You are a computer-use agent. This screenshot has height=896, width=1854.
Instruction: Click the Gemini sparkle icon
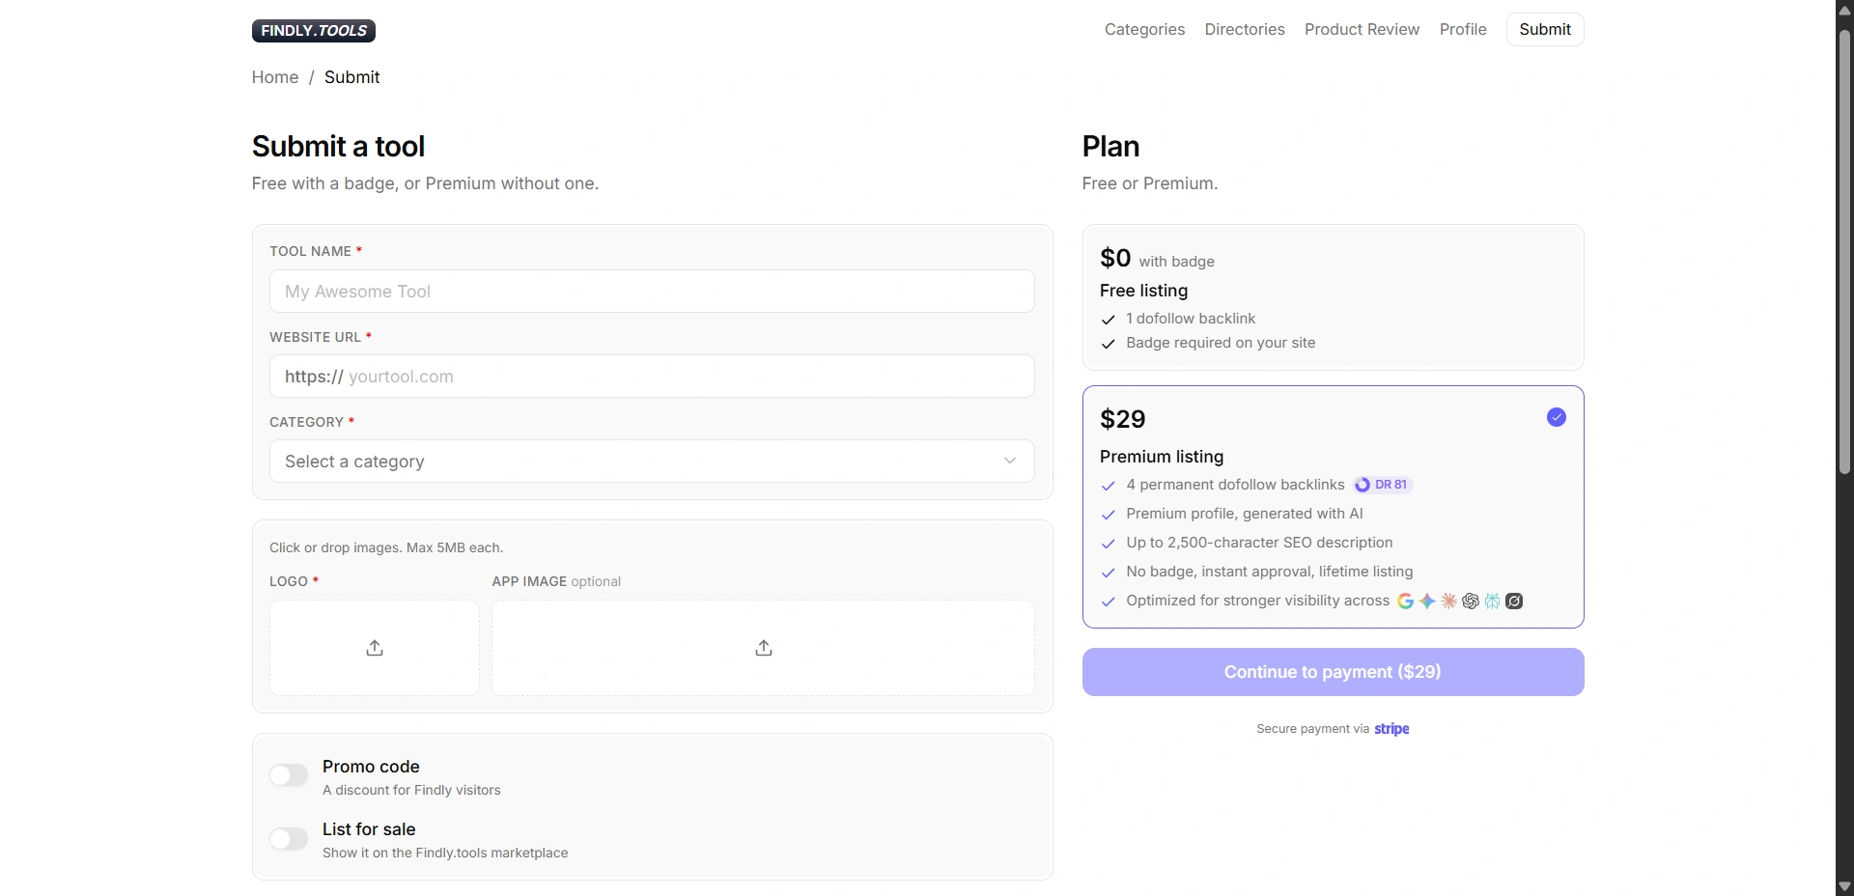pyautogui.click(x=1427, y=602)
